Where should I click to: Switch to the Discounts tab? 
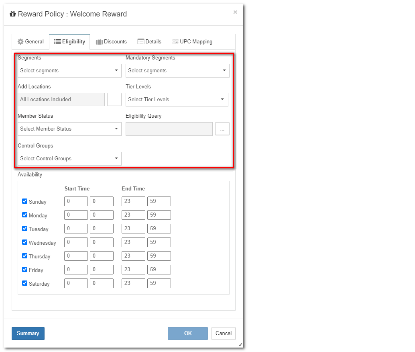point(111,42)
